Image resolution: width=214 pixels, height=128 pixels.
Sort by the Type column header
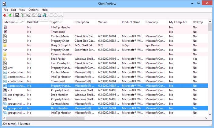coord(54,22)
